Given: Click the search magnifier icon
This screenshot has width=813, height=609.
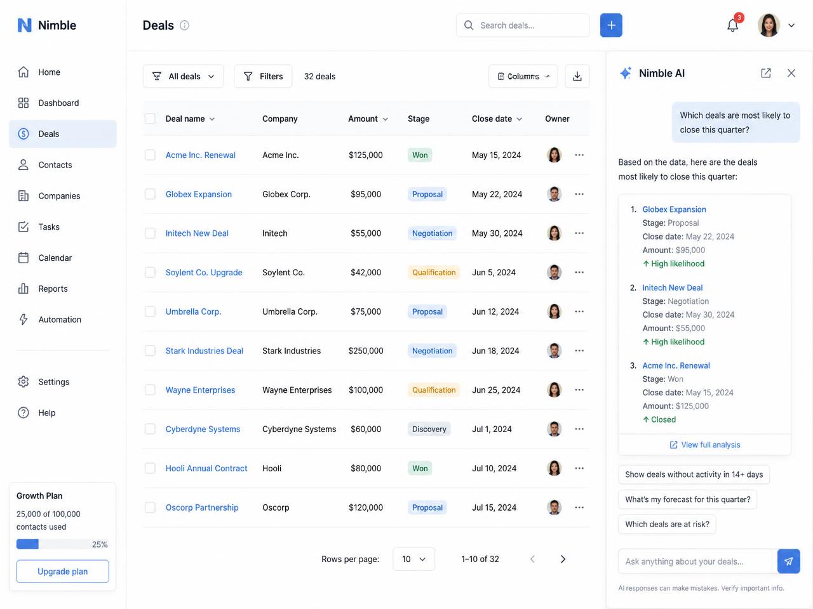Looking at the screenshot, I should click(x=469, y=25).
